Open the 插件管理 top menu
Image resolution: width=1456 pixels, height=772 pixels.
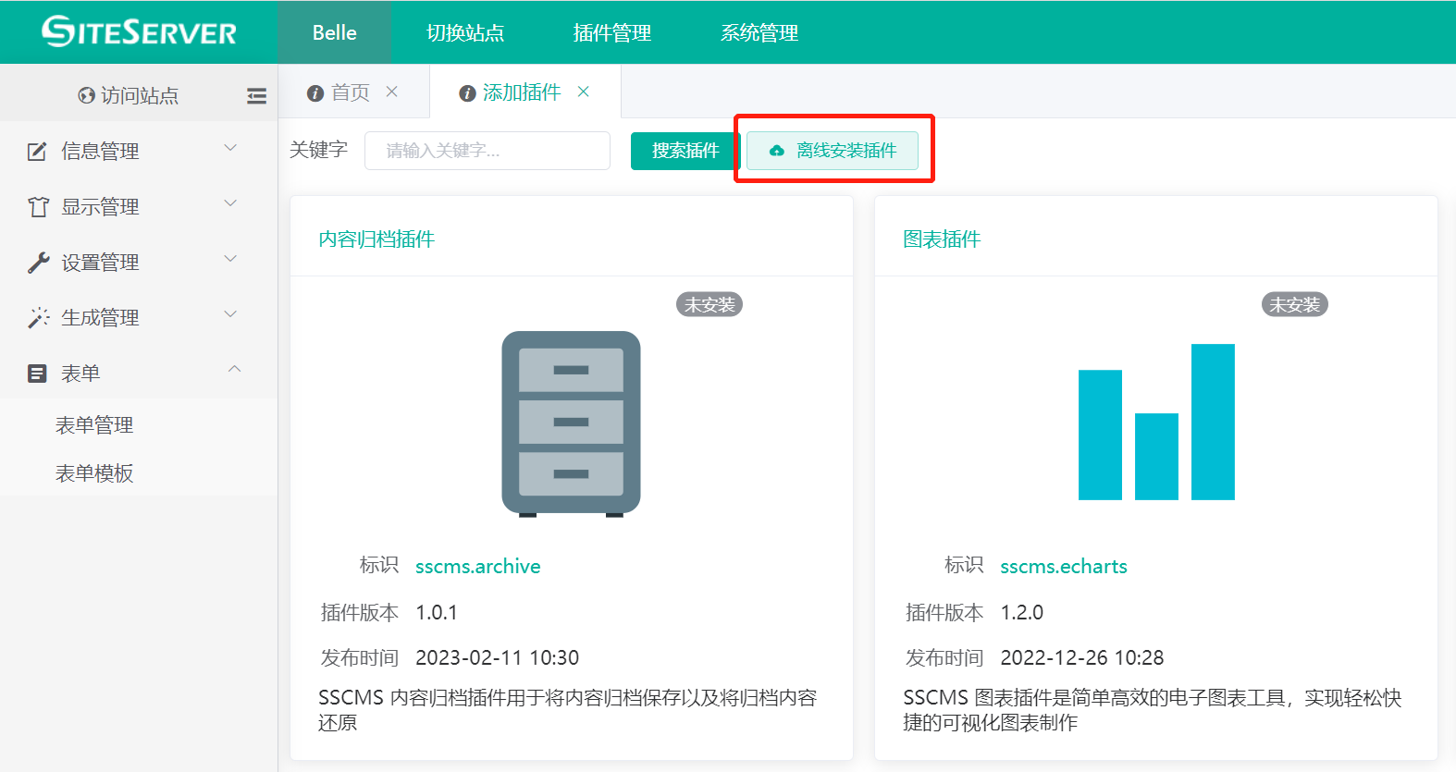point(611,33)
